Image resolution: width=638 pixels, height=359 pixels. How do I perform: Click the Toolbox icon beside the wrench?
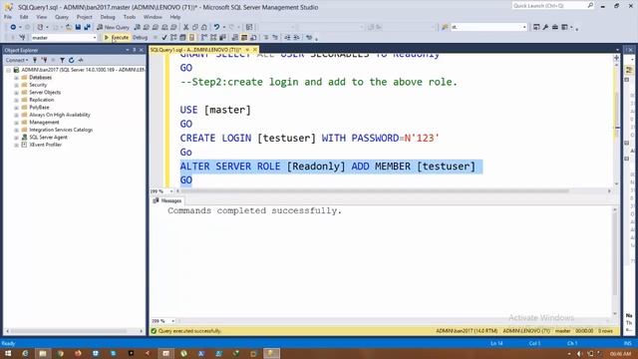click(555, 27)
